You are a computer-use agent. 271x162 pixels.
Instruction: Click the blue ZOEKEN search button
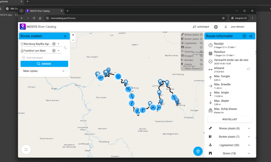coord(44,64)
